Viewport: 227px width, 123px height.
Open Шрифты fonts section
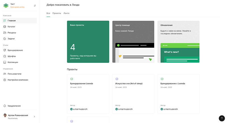[x=11, y=56]
